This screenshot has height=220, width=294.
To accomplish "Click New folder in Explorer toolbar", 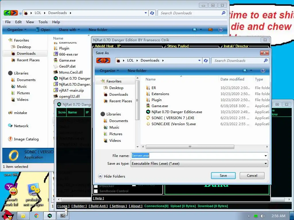I will 98,30.
